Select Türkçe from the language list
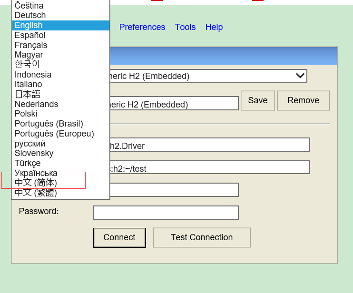 point(28,163)
